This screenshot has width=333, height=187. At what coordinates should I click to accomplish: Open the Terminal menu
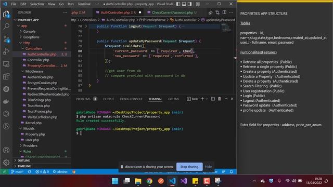[x=84, y=4]
